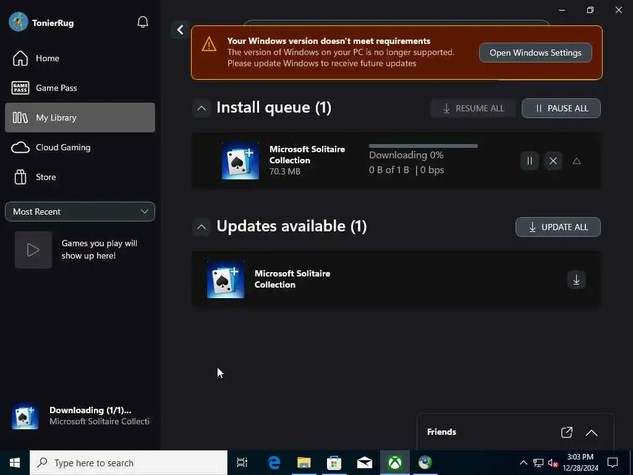This screenshot has width=633, height=475.
Task: Open Windows Action Center notifications
Action: click(613, 463)
